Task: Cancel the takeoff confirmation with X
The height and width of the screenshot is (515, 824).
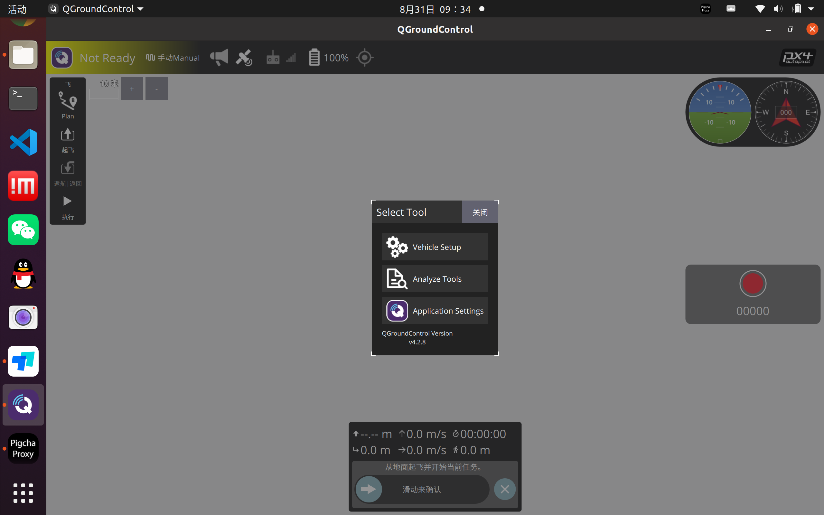Action: [x=505, y=490]
